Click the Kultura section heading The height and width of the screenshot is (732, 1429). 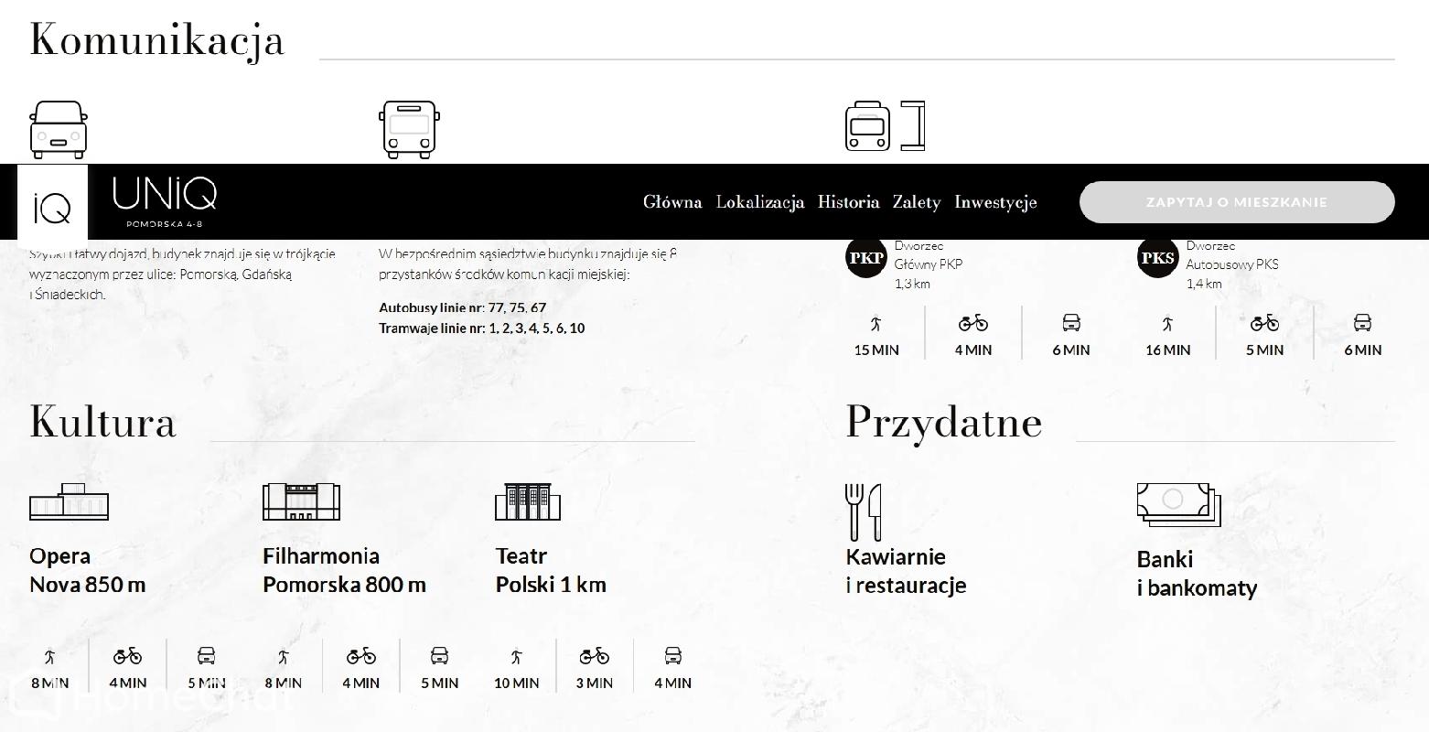coord(102,422)
